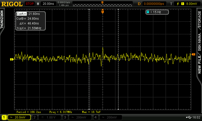This screenshot has height=121, width=202.
Task: Toggle the yellow channel 1 number button
Action: (x=4, y=117)
